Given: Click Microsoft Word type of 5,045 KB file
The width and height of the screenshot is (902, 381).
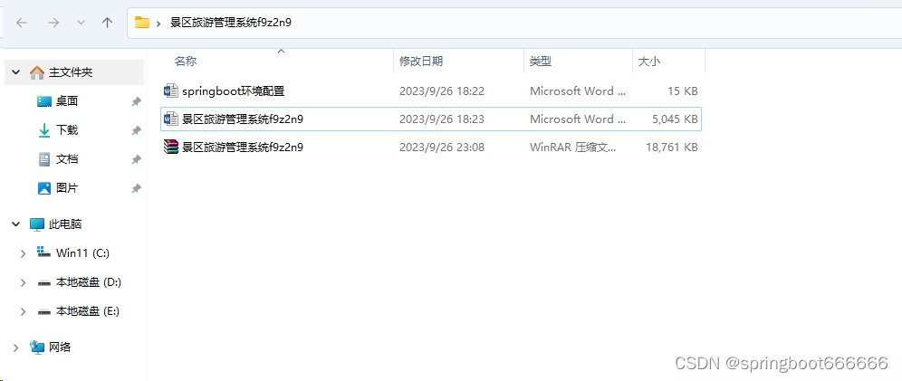Looking at the screenshot, I should tap(578, 119).
